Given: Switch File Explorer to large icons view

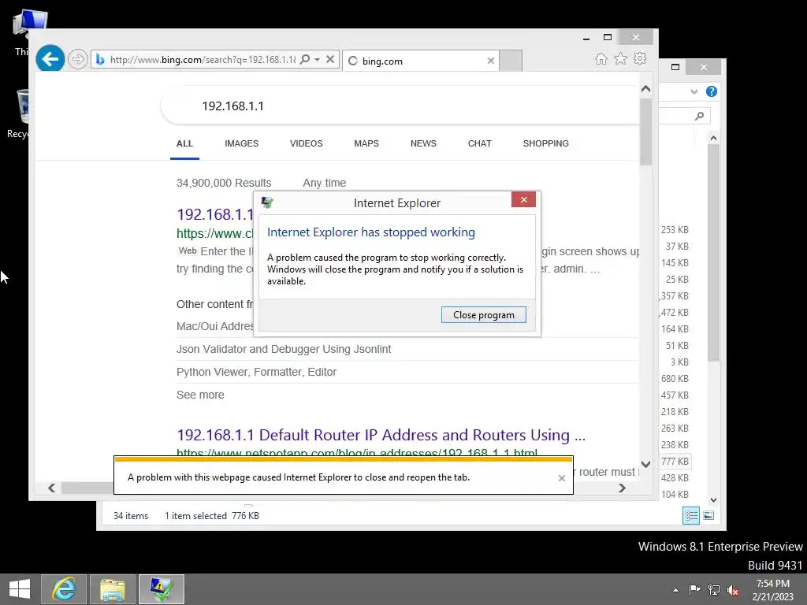Looking at the screenshot, I should click(x=708, y=515).
